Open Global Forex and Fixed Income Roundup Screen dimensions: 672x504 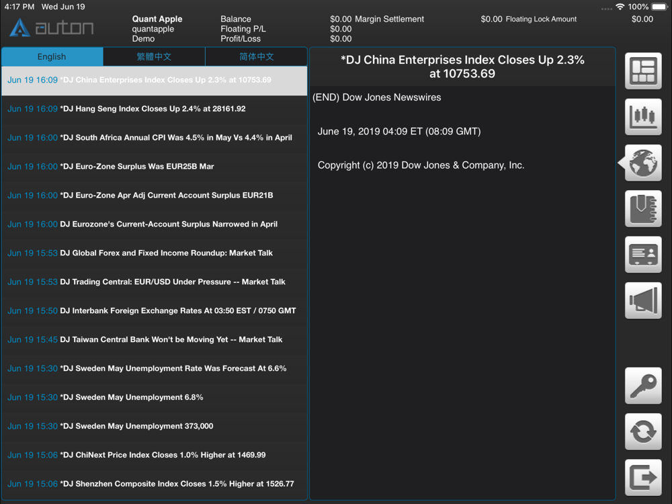click(x=155, y=253)
